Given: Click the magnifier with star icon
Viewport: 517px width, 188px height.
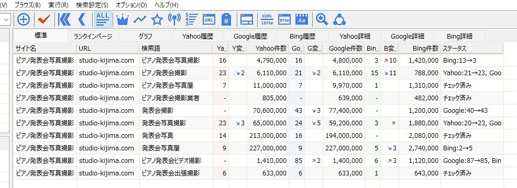Looking at the screenshot, I should pos(322,20).
